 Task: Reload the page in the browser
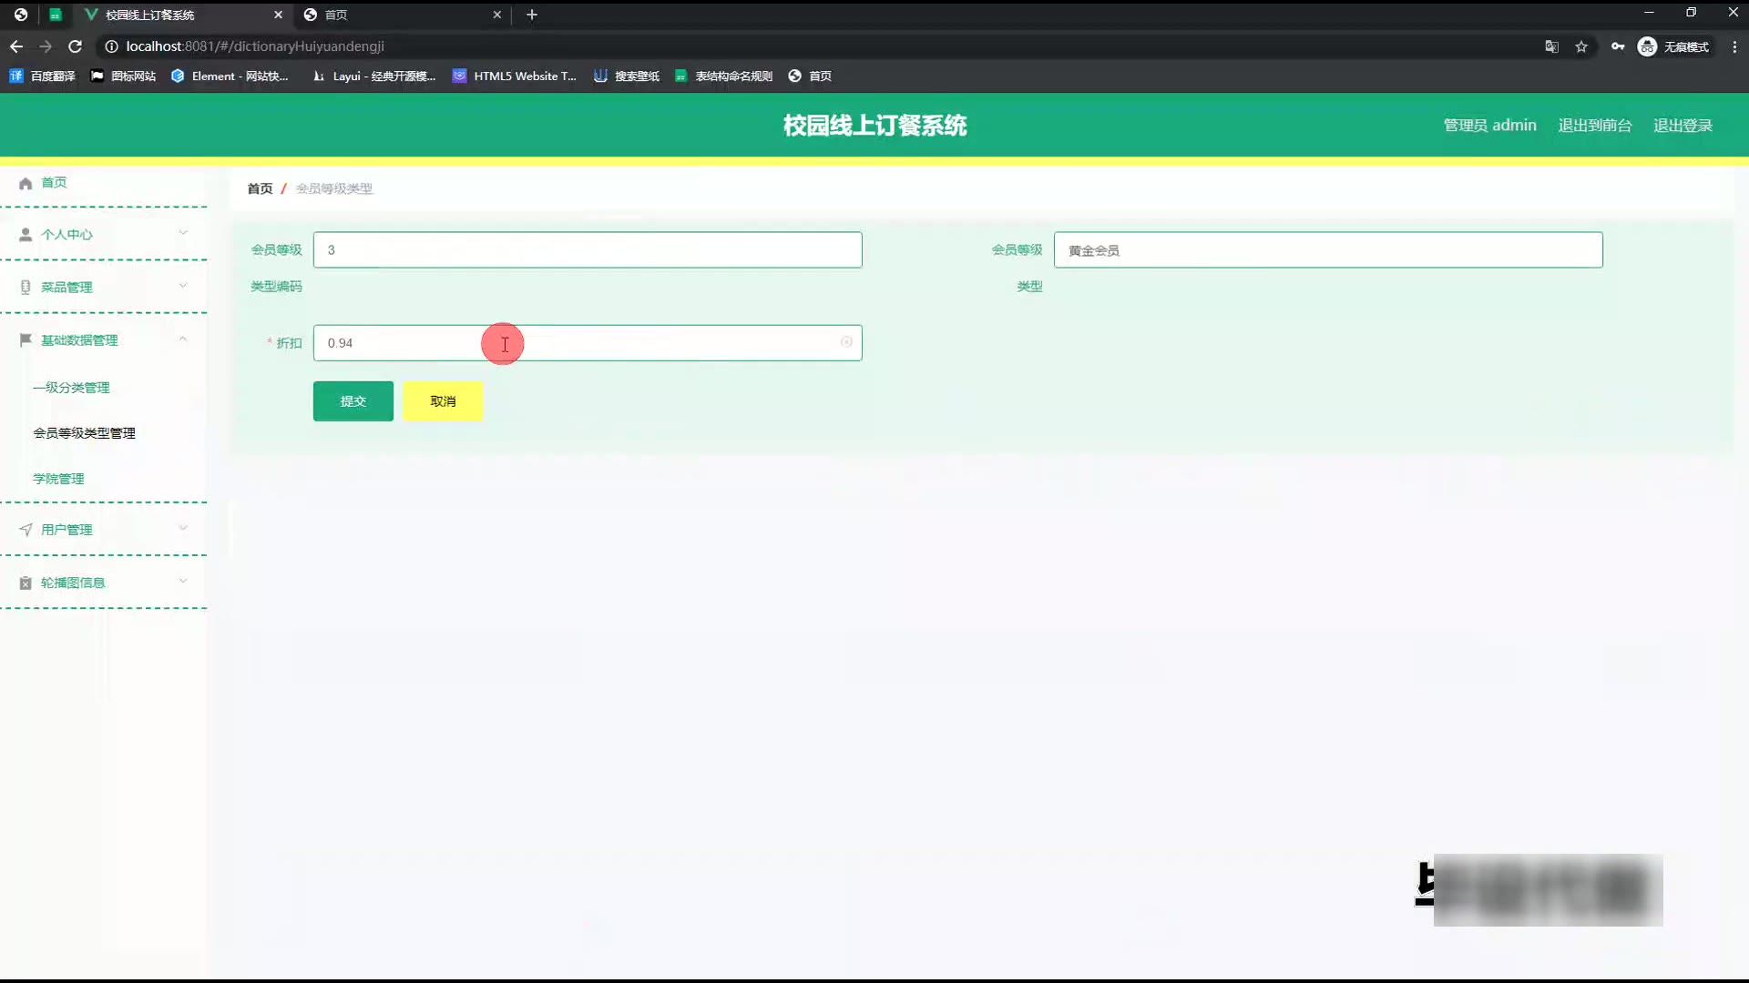(76, 46)
